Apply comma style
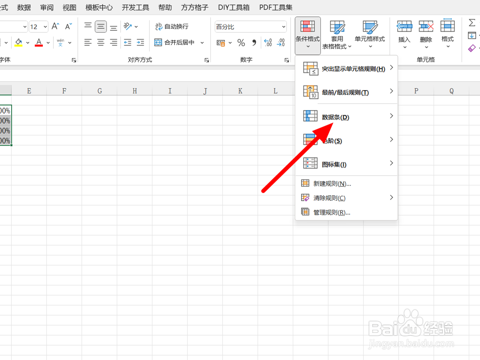Image resolution: width=480 pixels, height=360 pixels. (x=254, y=42)
